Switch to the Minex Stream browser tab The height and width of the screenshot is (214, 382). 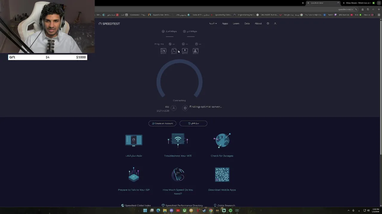tap(358, 3)
